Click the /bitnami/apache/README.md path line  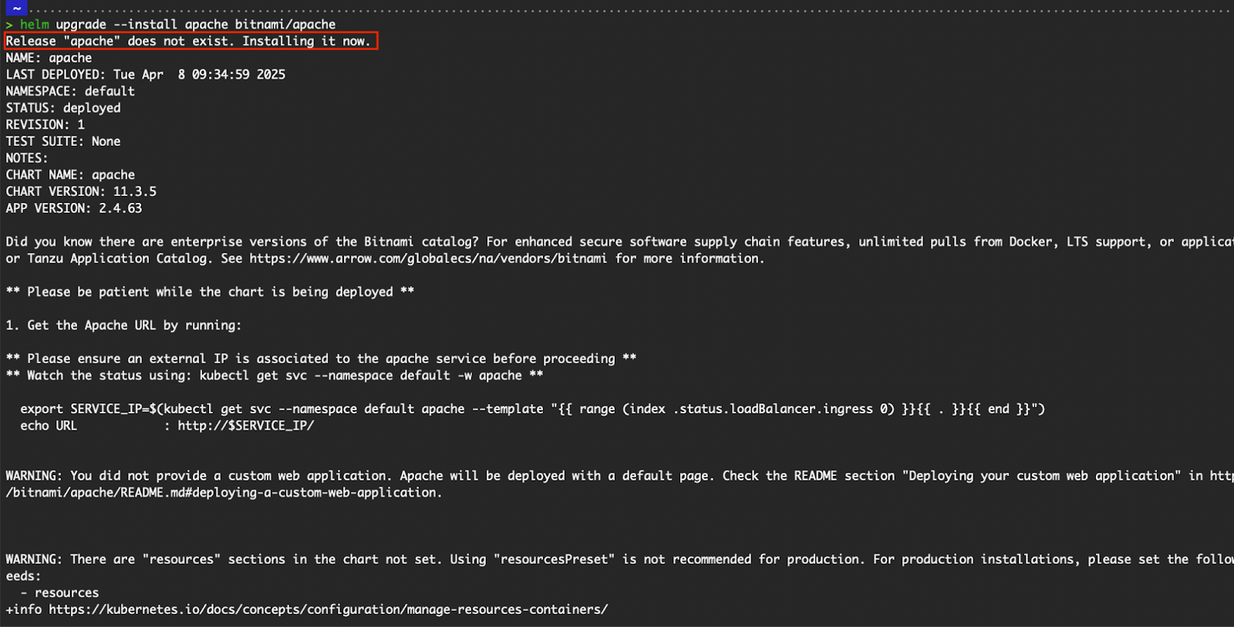tap(224, 493)
